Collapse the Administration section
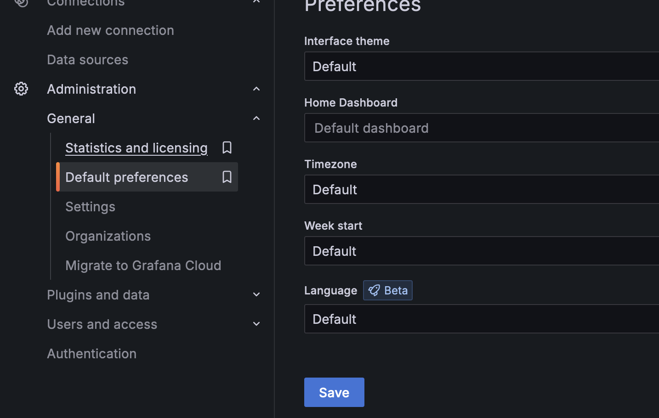Viewport: 659px width, 418px height. click(x=256, y=89)
